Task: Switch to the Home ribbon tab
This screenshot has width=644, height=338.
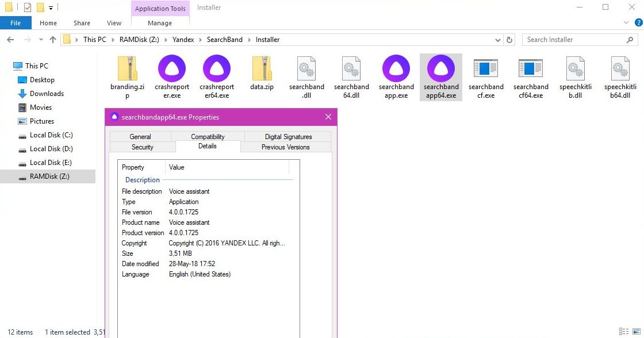Action: click(48, 23)
